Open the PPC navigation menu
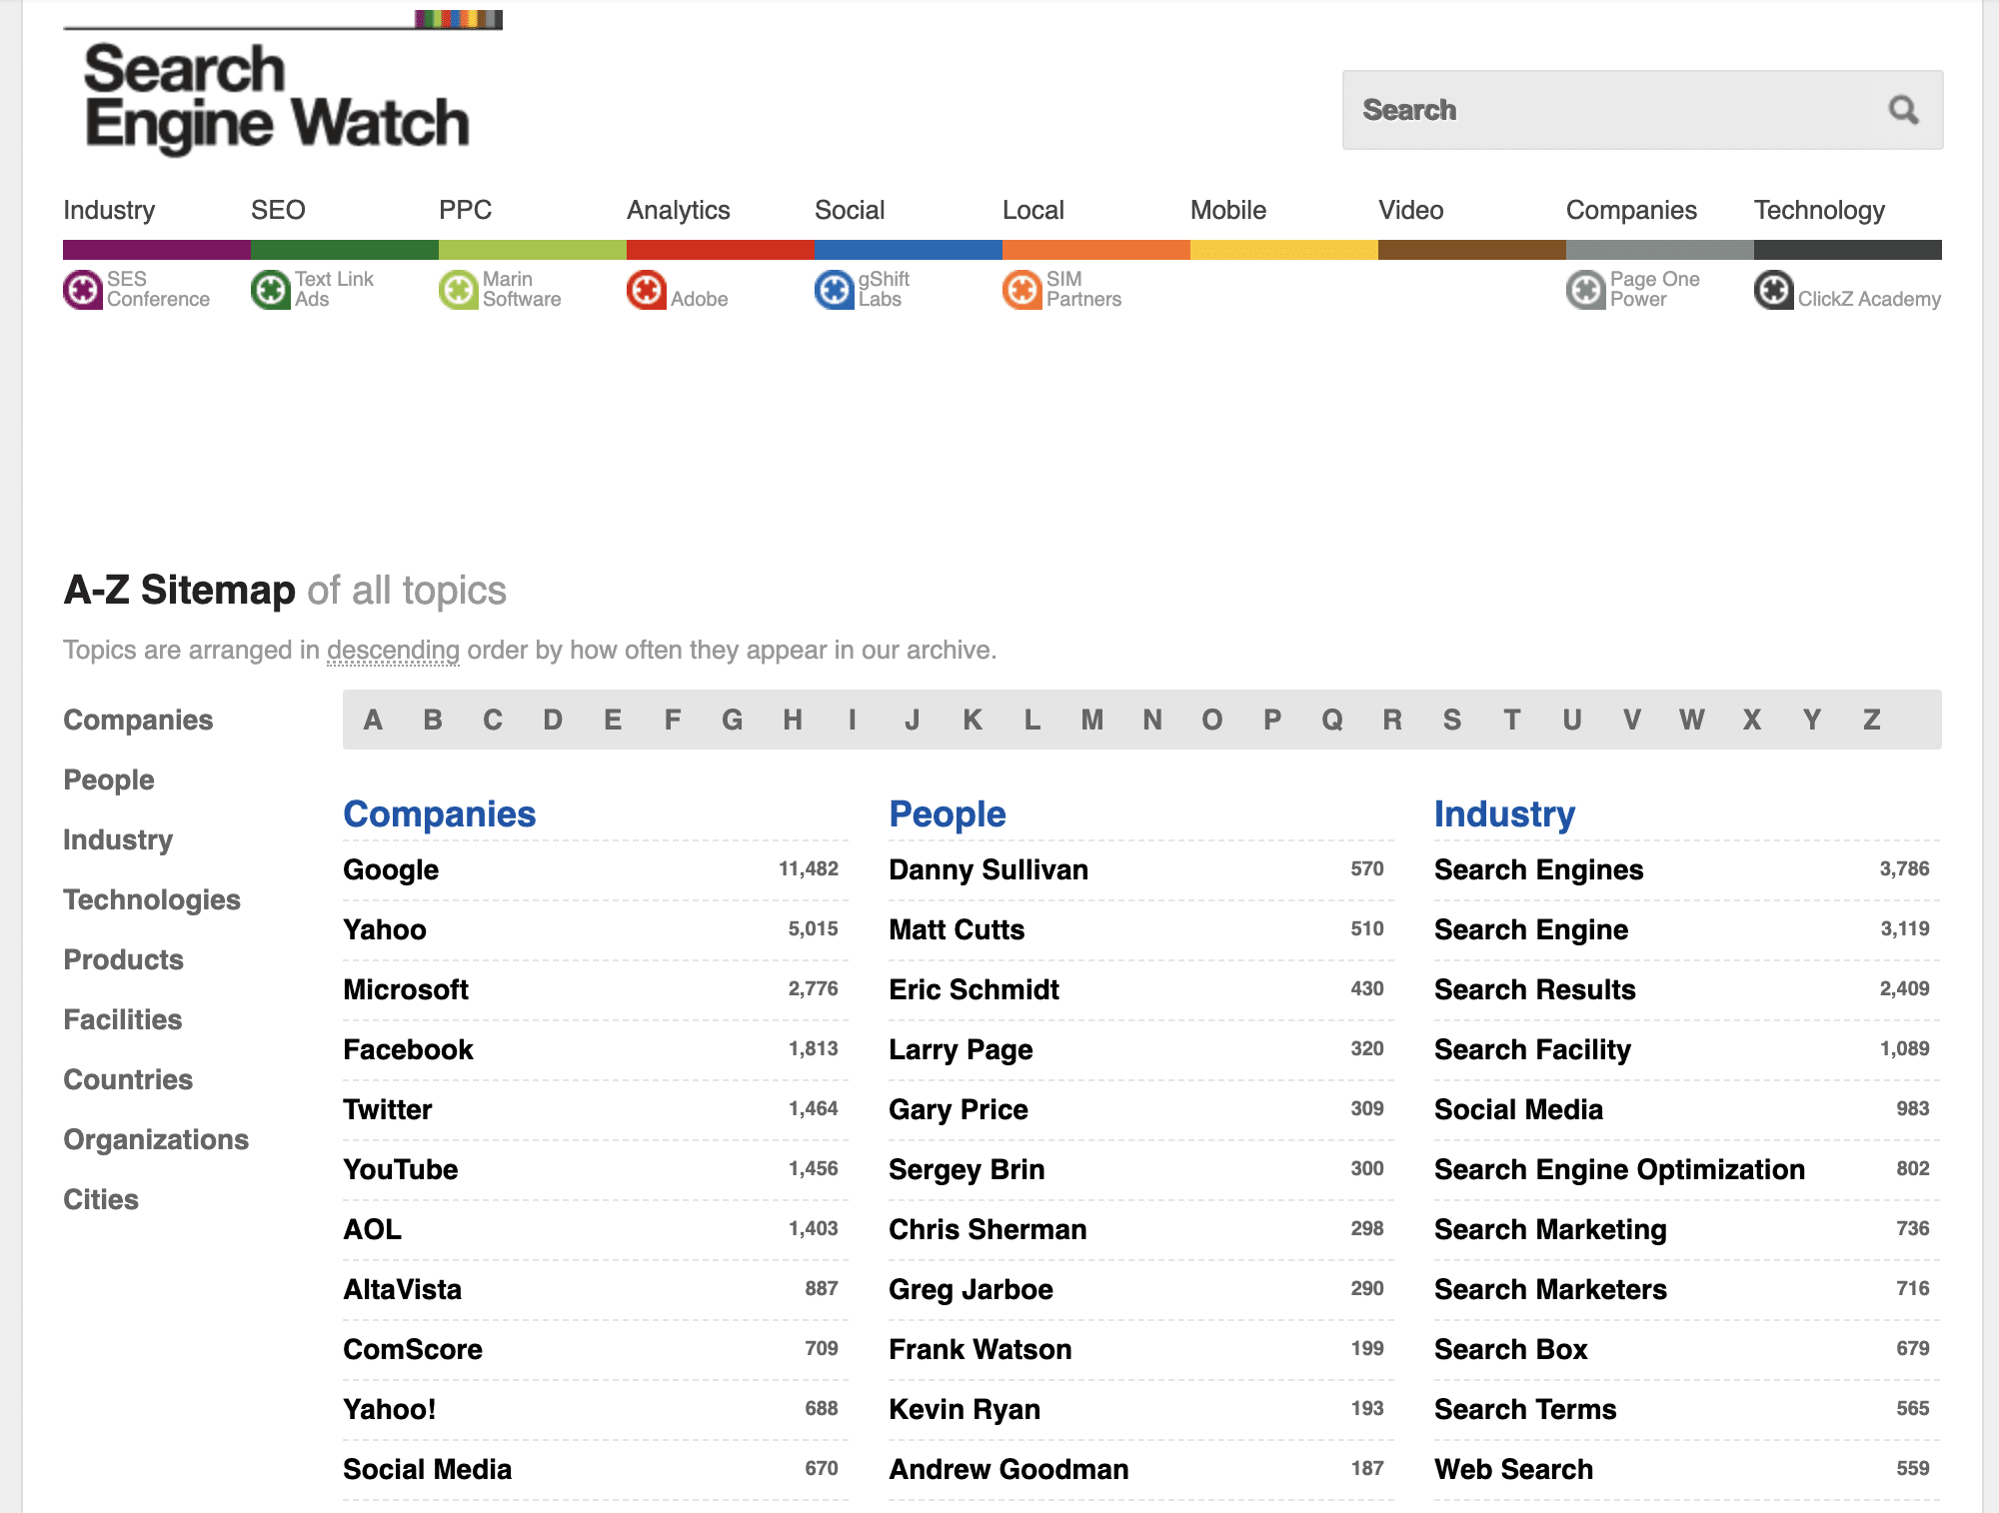1999x1513 pixels. coord(465,210)
